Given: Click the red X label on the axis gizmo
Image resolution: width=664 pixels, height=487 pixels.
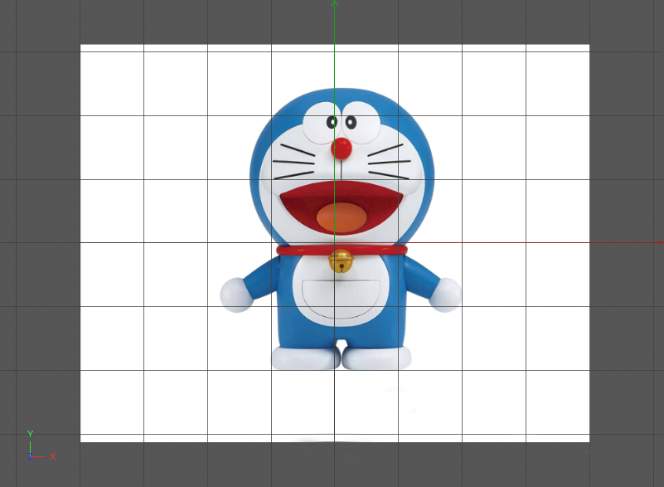Looking at the screenshot, I should pos(52,456).
